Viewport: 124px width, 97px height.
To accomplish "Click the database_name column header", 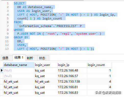I will [x=19, y=65].
